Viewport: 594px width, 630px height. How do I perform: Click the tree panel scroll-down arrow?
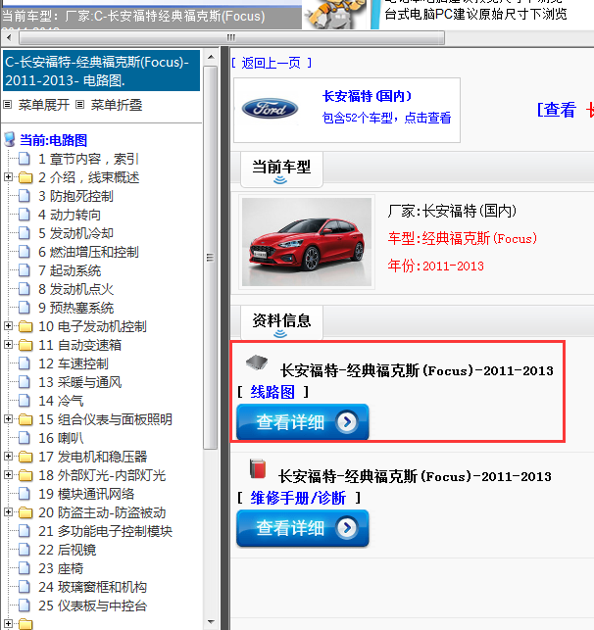[211, 622]
